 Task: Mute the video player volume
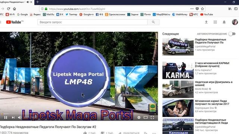19,118
